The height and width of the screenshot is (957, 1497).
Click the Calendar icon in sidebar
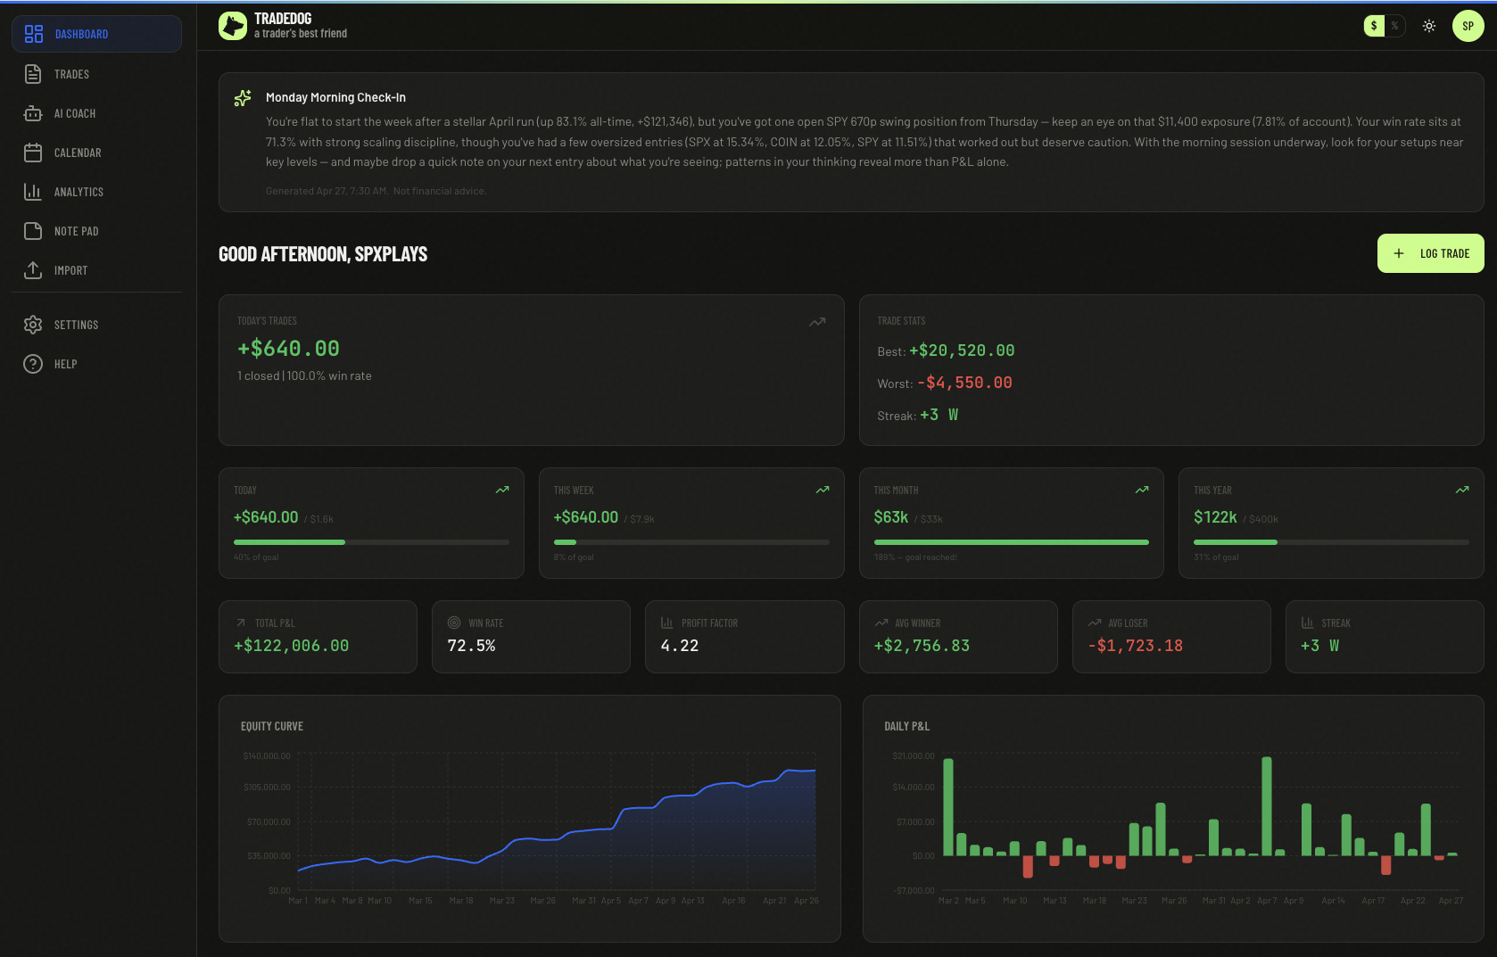point(33,153)
